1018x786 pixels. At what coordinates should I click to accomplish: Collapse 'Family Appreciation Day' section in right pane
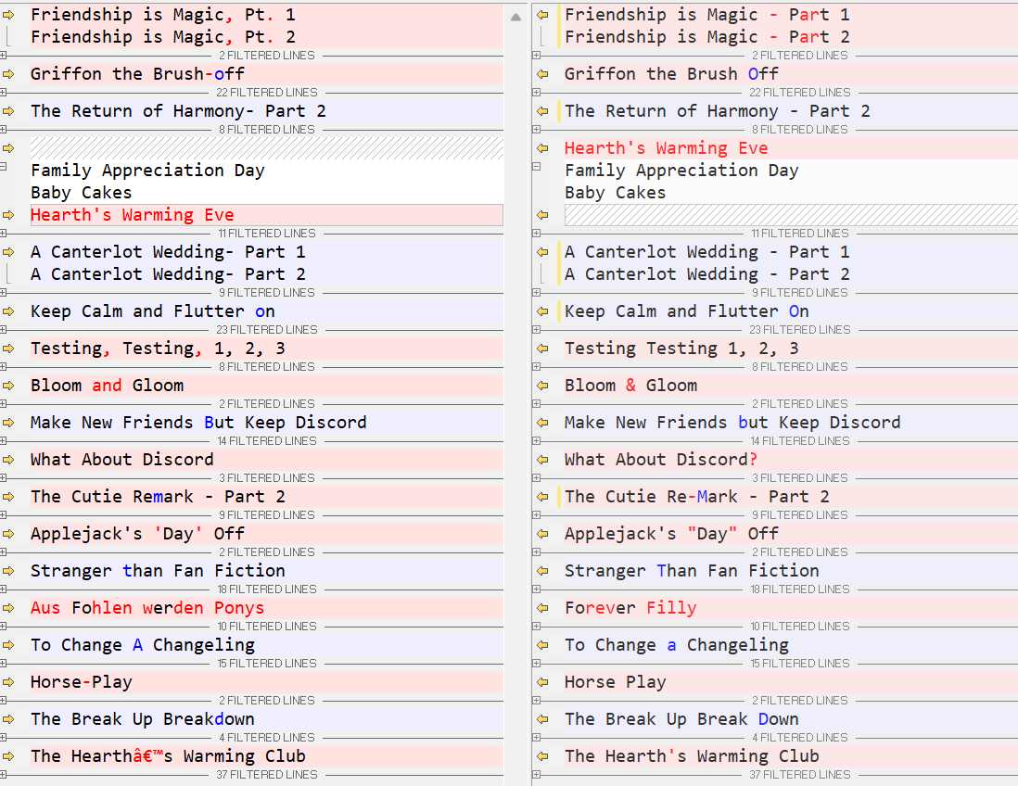536,167
